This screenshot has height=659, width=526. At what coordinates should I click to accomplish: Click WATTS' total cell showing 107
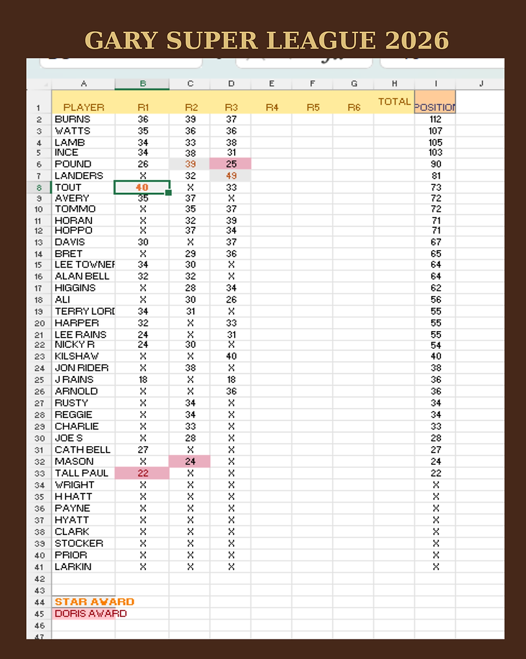point(435,131)
